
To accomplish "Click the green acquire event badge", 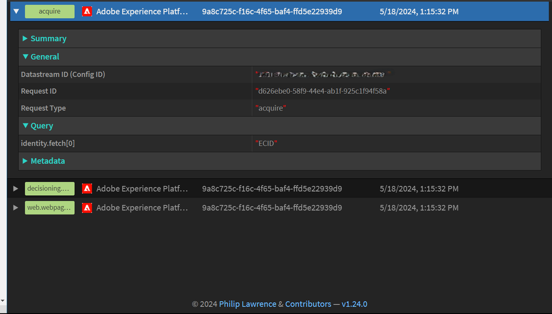I will [x=50, y=11].
